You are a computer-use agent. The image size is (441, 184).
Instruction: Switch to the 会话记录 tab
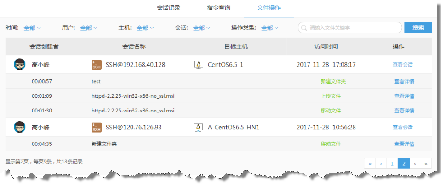168,8
